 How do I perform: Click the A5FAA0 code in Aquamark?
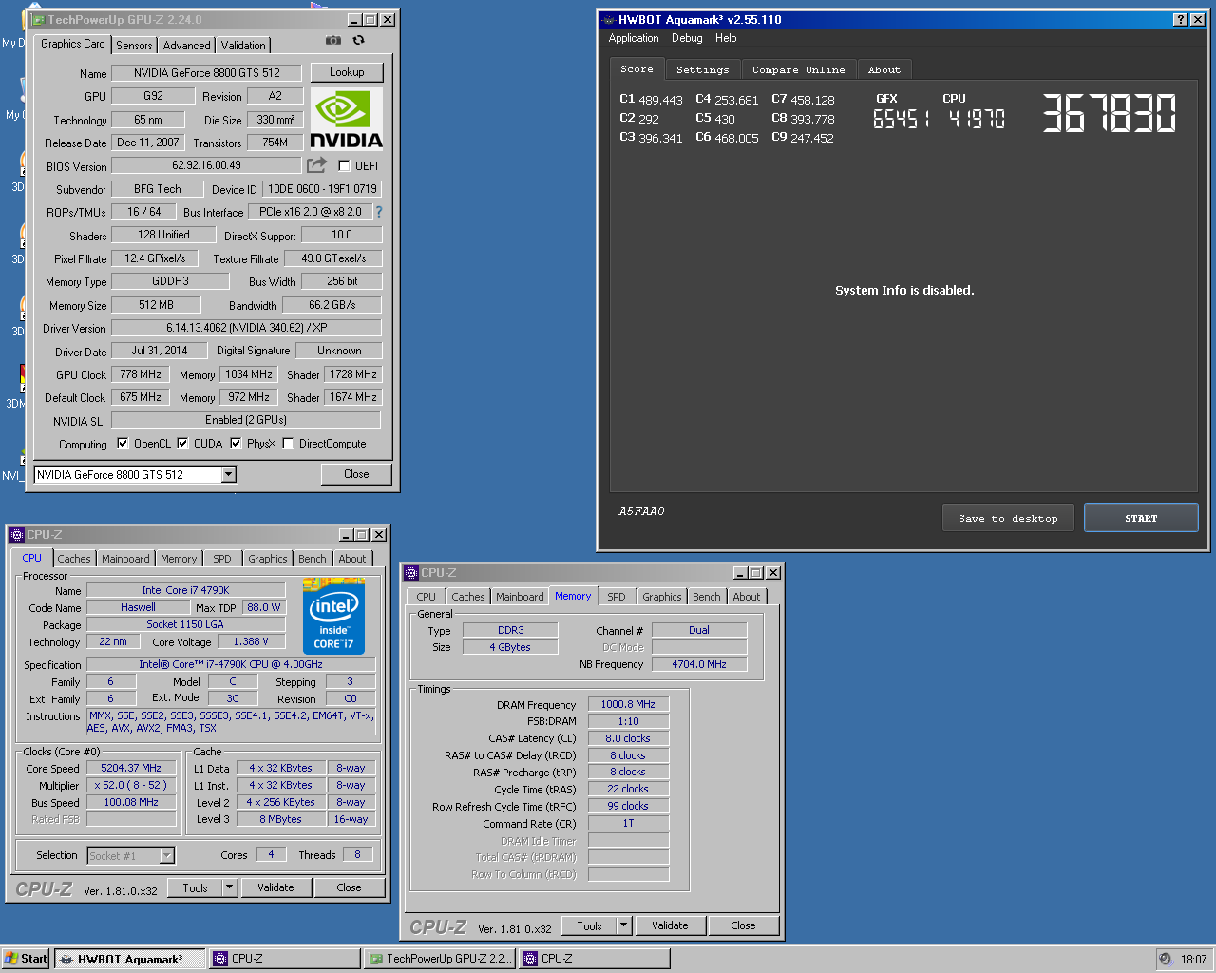(642, 511)
